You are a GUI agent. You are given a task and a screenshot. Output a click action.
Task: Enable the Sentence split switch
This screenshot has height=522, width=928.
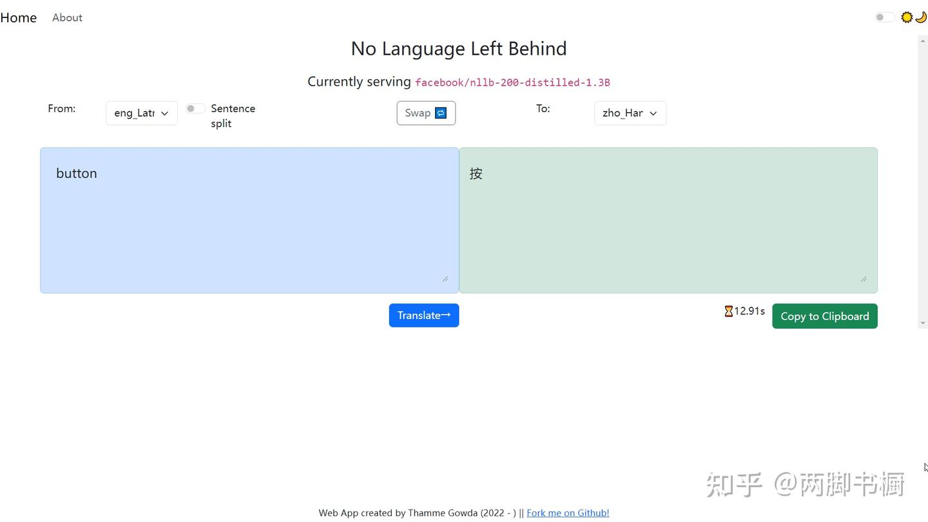tap(195, 108)
